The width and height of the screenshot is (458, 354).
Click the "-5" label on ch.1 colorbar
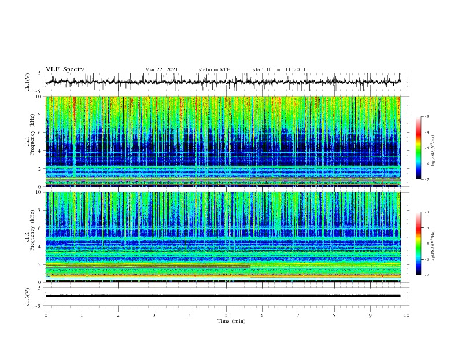(x=427, y=148)
